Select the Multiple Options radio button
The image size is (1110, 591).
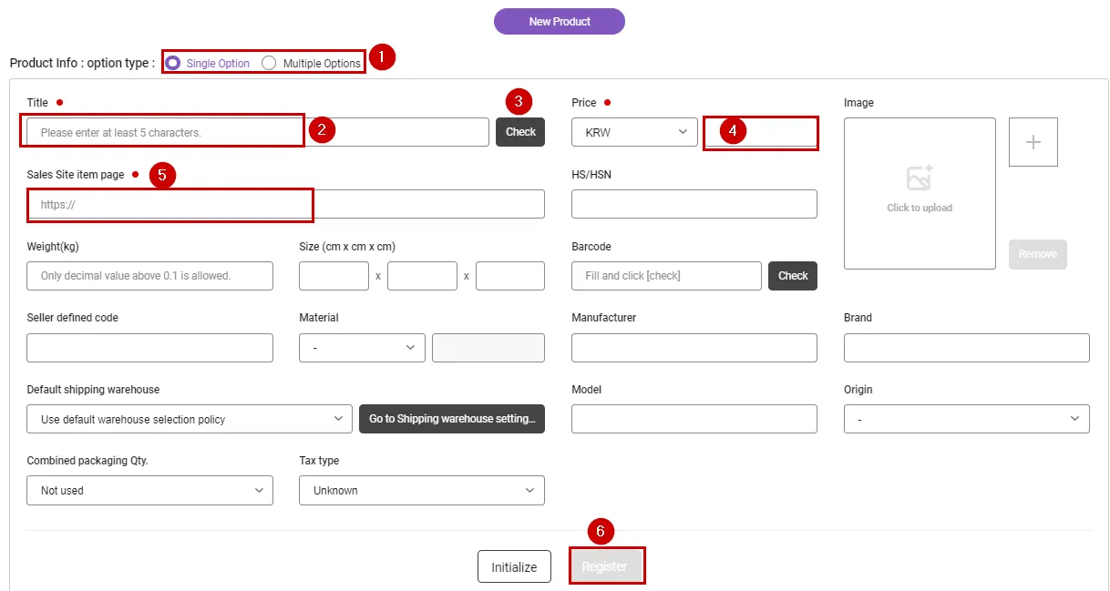click(x=269, y=63)
